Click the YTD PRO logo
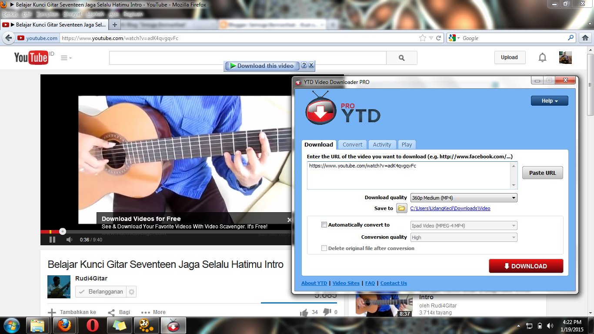 pyautogui.click(x=343, y=108)
